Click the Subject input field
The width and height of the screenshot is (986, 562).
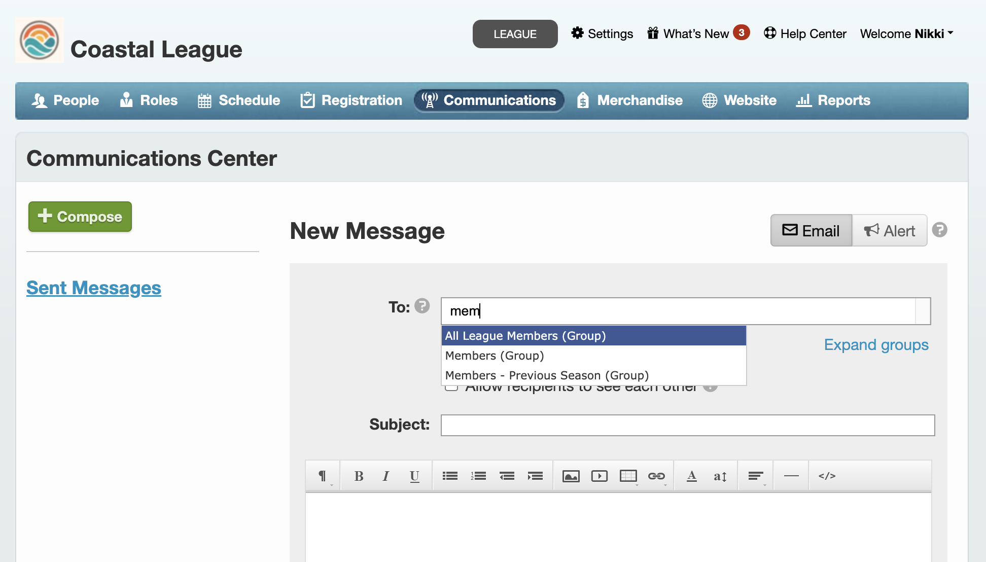(688, 425)
